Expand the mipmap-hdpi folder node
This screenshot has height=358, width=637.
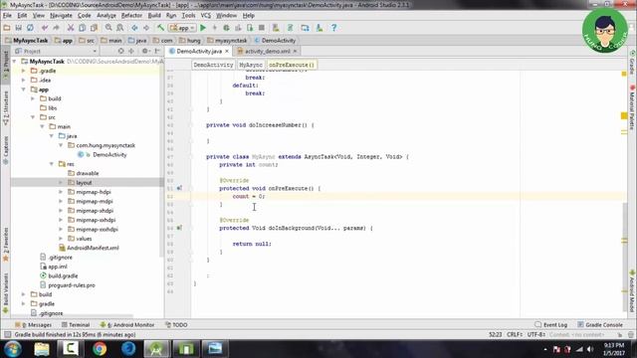coord(61,192)
